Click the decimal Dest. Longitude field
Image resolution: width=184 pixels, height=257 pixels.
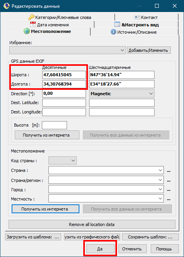(x=64, y=112)
